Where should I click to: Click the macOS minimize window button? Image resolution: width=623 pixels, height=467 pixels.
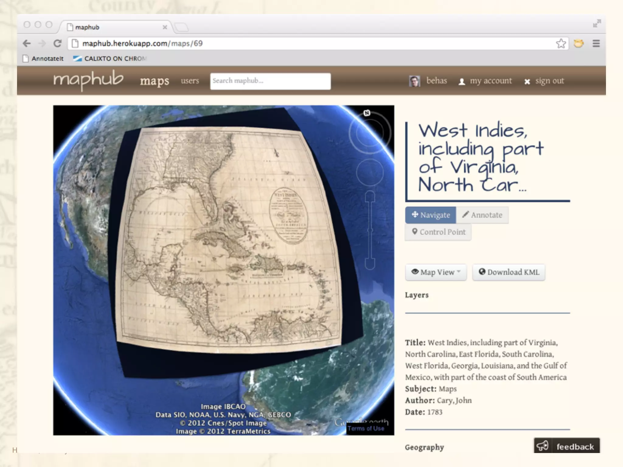coord(38,24)
